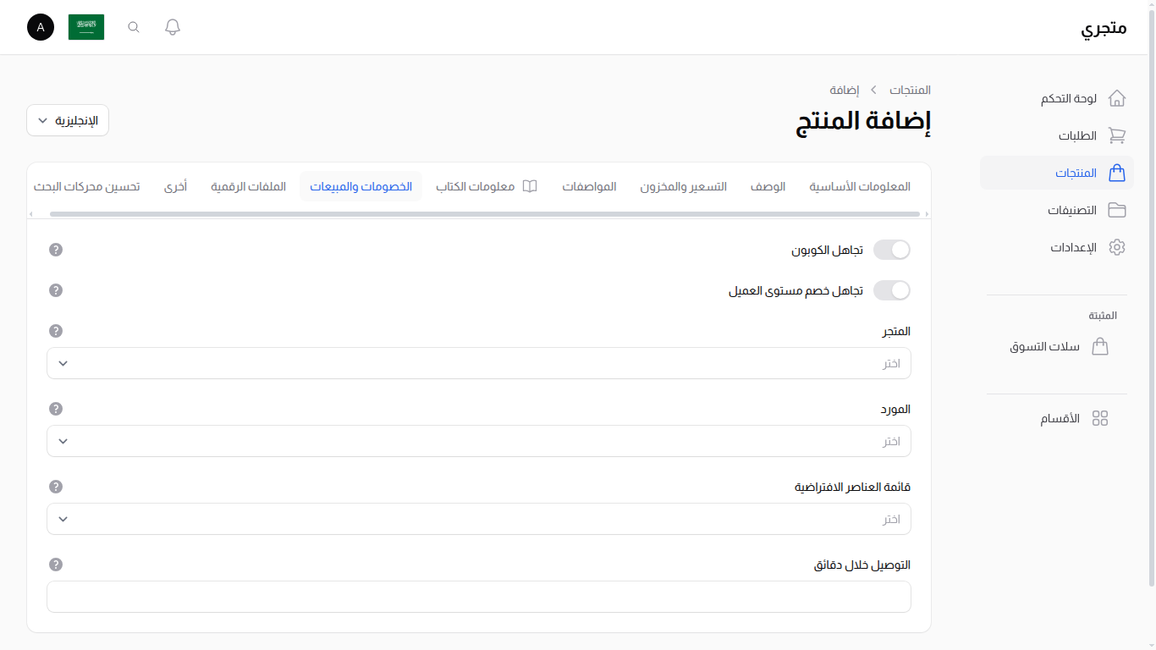The image size is (1156, 650).
Task: Open the الإنجليزية language dropdown
Action: click(67, 119)
